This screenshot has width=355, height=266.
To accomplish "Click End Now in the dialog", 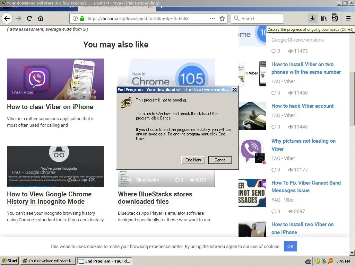I will (193, 160).
